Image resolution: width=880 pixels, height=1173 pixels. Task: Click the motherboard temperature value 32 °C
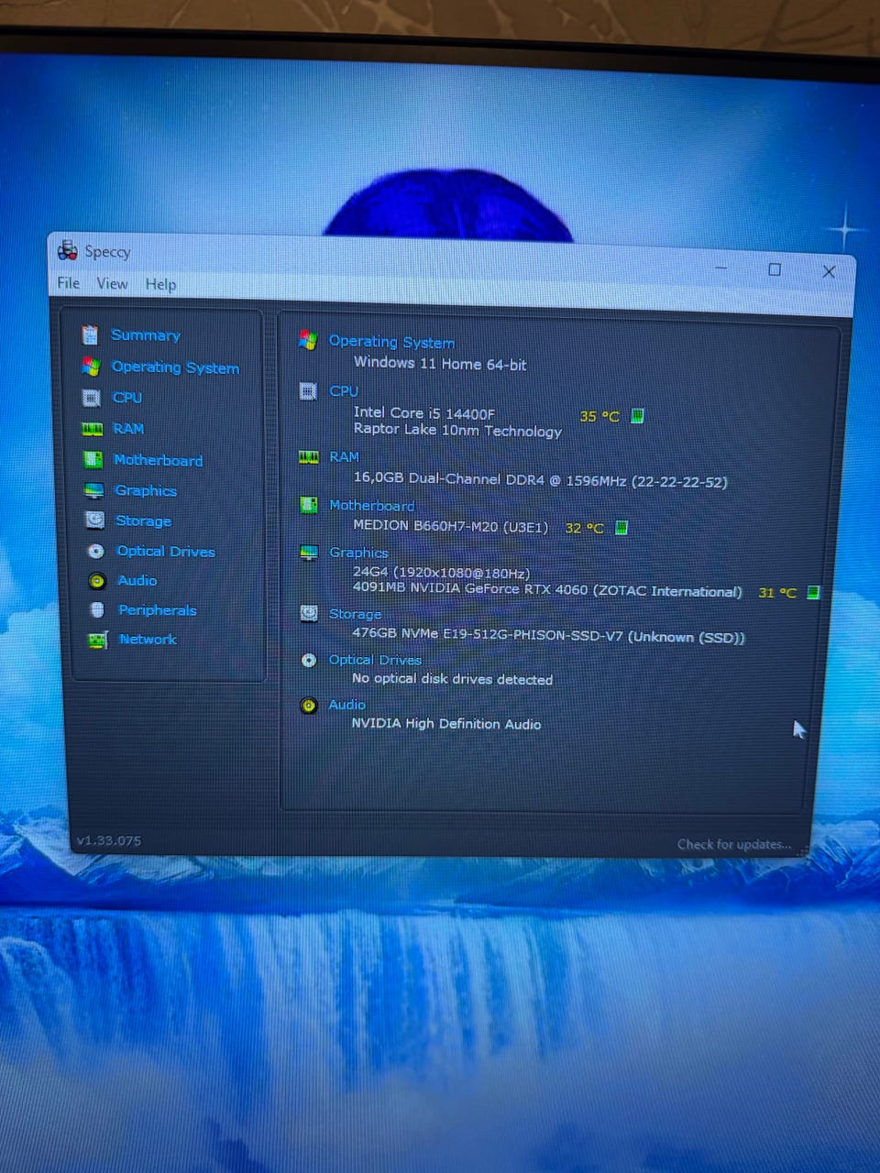[585, 528]
